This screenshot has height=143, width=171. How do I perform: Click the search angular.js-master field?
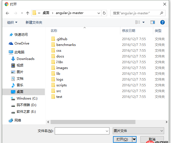pos(138,13)
